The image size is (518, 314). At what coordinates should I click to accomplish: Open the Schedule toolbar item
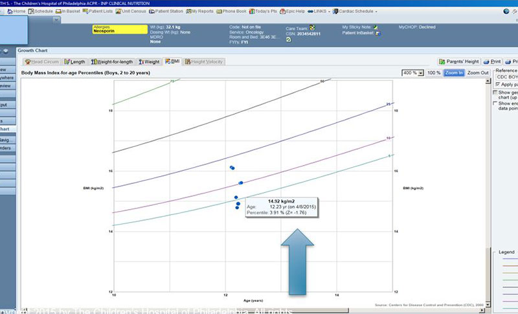coord(40,11)
